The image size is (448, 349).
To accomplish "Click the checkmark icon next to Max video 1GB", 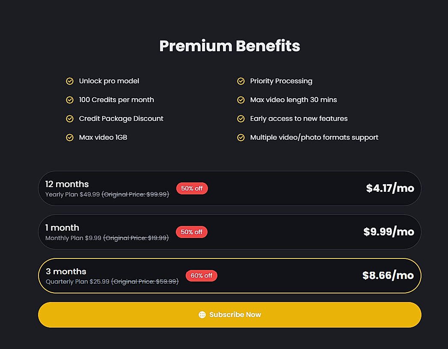I will pyautogui.click(x=70, y=138).
